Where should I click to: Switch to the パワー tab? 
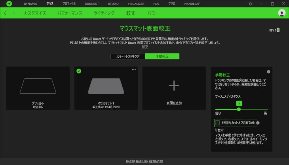[152, 13]
